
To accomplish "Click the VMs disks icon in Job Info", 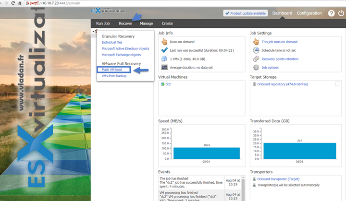I will click(164, 59).
